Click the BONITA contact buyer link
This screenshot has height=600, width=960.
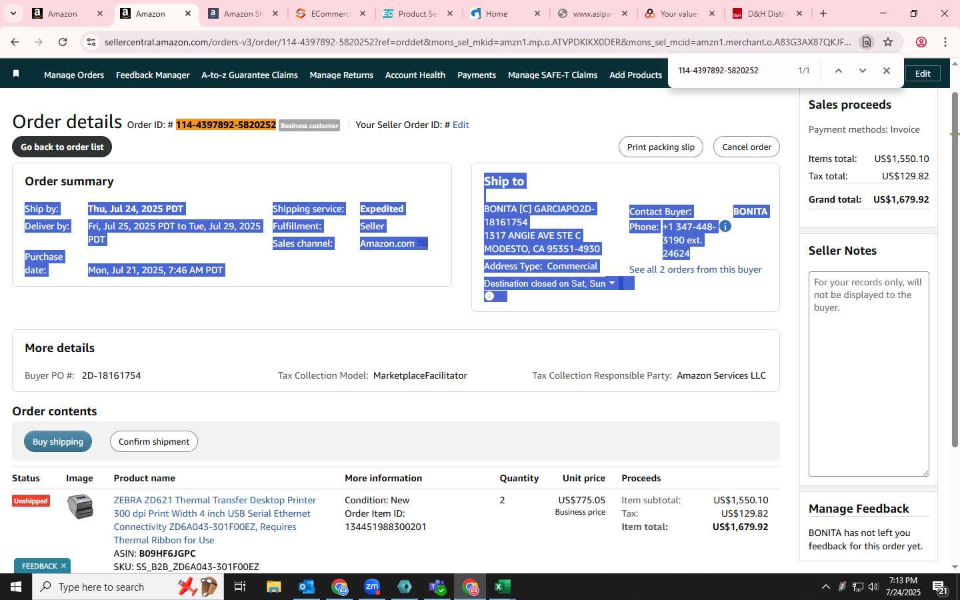(751, 211)
